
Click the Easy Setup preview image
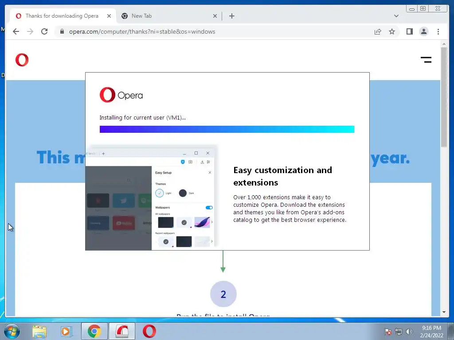click(151, 199)
